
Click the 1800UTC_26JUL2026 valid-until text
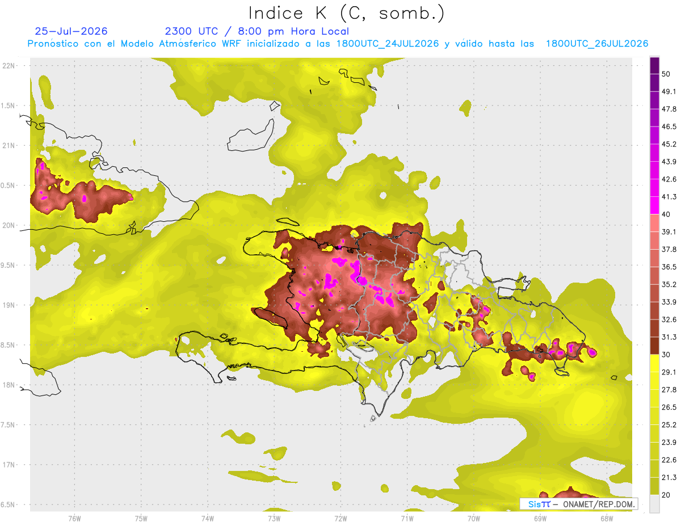pyautogui.click(x=597, y=44)
